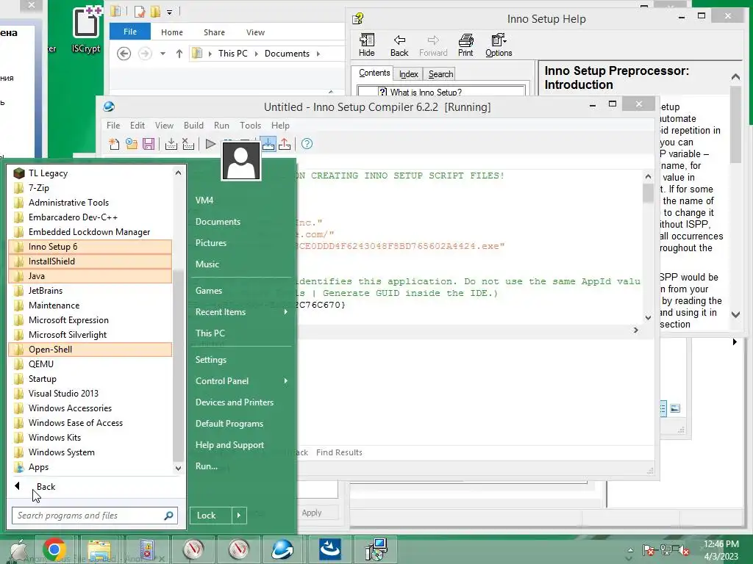Image resolution: width=753 pixels, height=564 pixels.
Task: Open Documents from the Start menu
Action: click(218, 222)
